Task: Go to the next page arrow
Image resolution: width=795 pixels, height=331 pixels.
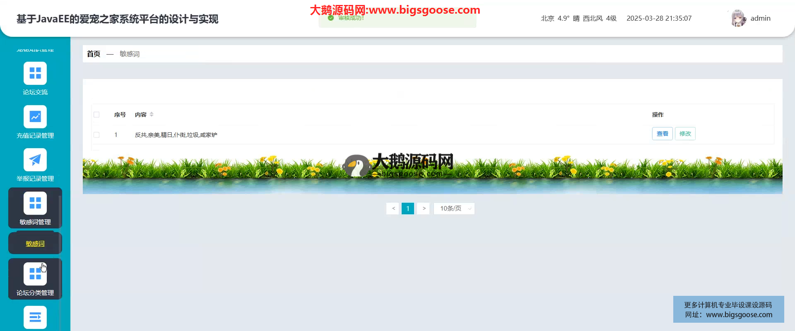Action: [x=424, y=209]
